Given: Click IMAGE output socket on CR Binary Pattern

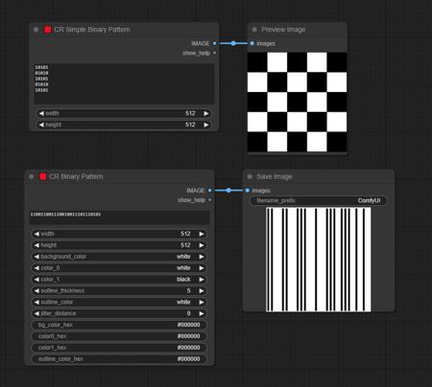Looking at the screenshot, I should 209,191.
